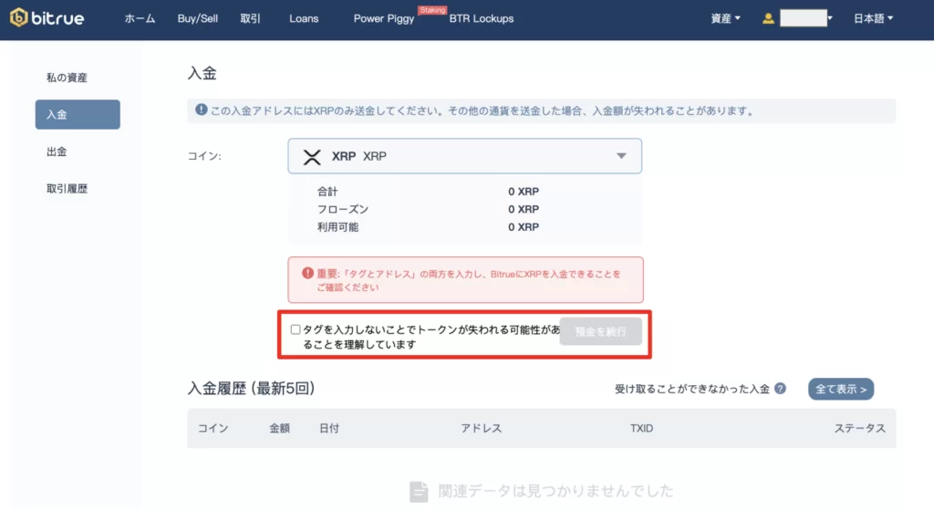Click the 入金履歴 (最新5回) heading
This screenshot has height=511, width=934.
click(251, 389)
